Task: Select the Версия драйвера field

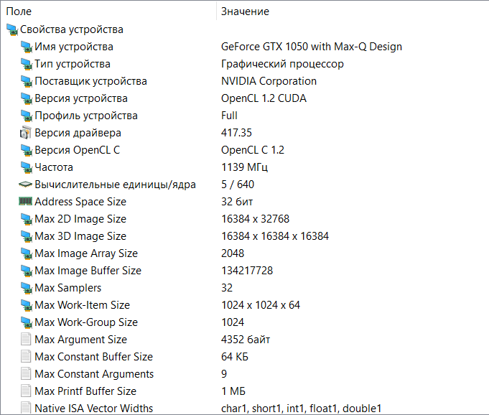Action: (78, 133)
